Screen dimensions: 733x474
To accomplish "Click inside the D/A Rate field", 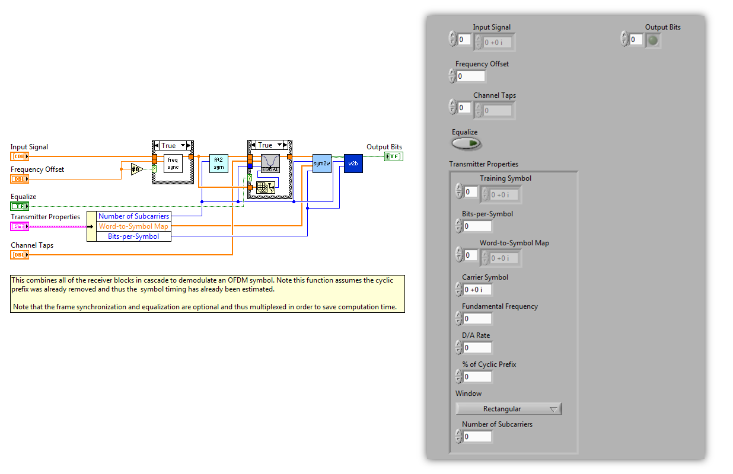I will [476, 347].
